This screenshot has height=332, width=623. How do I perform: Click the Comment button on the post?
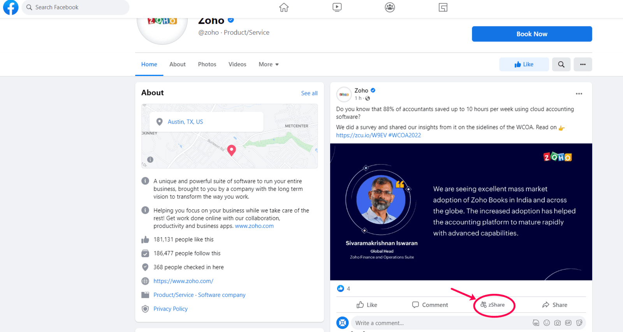coord(430,305)
